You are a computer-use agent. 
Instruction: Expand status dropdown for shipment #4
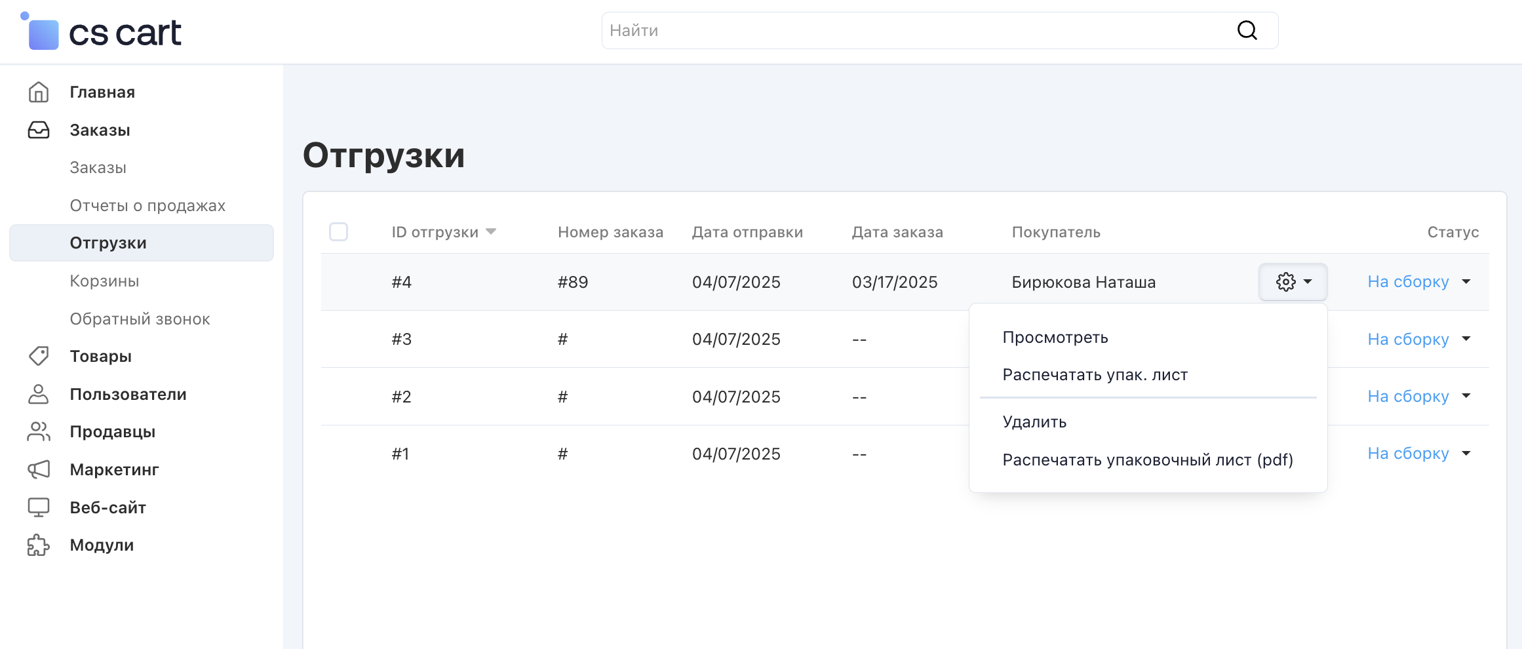tap(1466, 282)
